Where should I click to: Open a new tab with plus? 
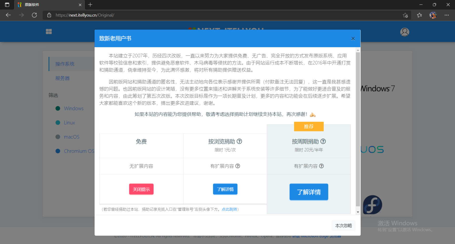90,5
